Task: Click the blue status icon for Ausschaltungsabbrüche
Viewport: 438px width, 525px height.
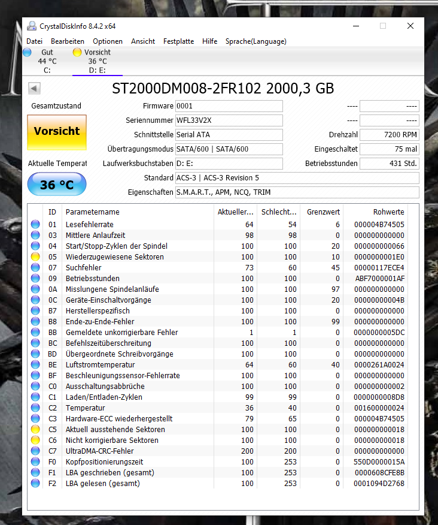Action: point(35,387)
